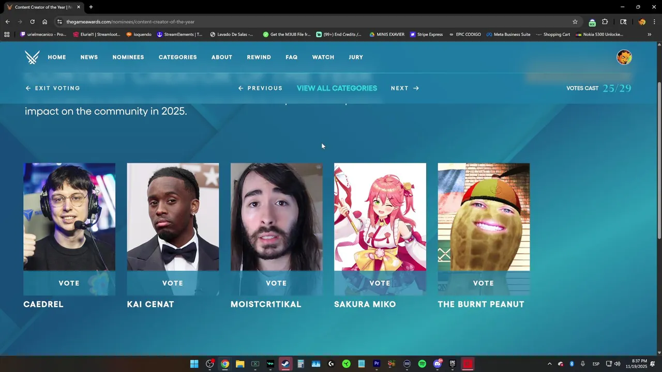The height and width of the screenshot is (372, 662).
Task: Open the NOMINEES menu item
Action: point(128,57)
